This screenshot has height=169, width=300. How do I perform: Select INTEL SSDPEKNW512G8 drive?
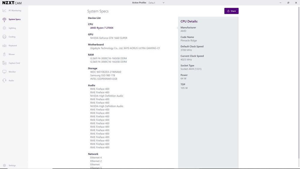[x=104, y=79]
